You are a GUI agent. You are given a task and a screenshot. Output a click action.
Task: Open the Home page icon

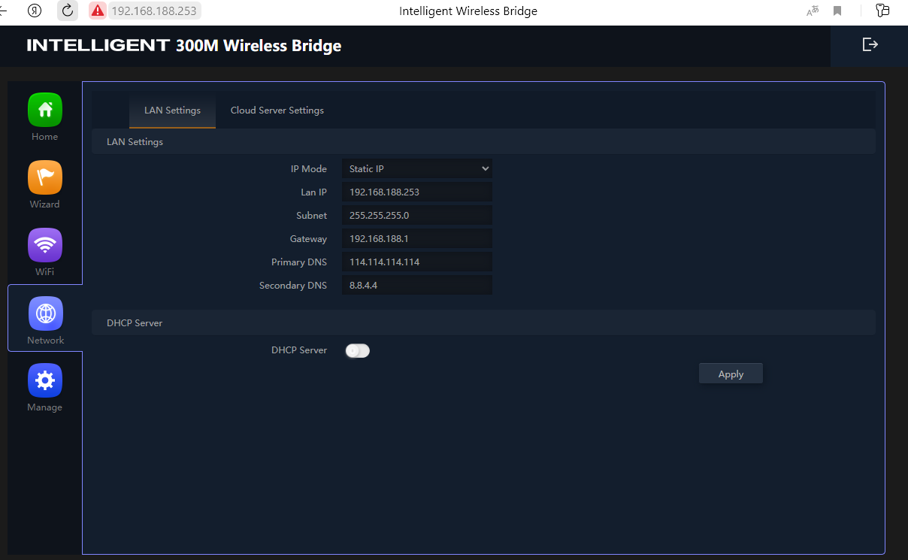point(45,110)
